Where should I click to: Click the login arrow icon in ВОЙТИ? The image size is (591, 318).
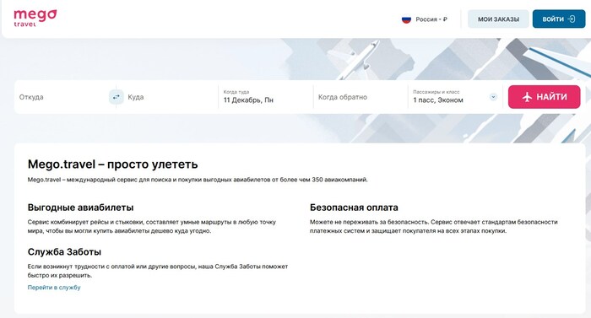(x=572, y=19)
